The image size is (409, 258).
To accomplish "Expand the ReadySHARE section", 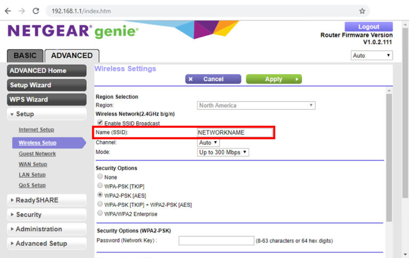I will (x=47, y=200).
